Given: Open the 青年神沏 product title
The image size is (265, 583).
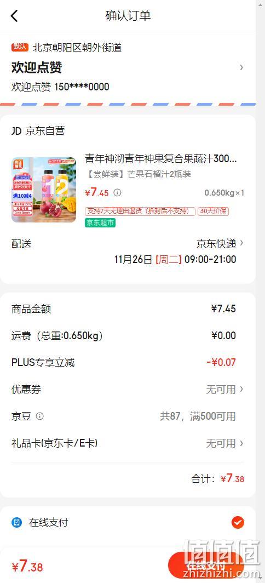Looking at the screenshot, I should (x=161, y=159).
